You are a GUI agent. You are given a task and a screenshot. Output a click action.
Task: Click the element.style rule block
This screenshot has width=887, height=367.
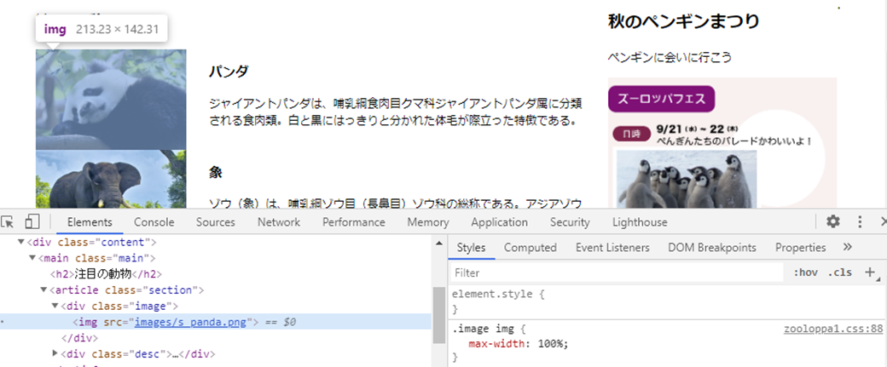point(668,301)
